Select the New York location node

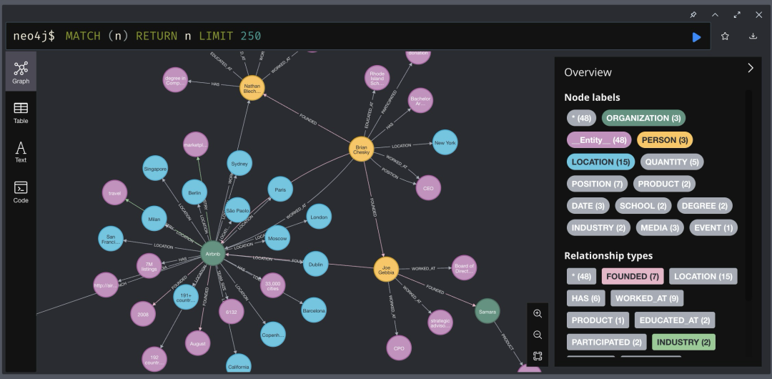point(445,142)
